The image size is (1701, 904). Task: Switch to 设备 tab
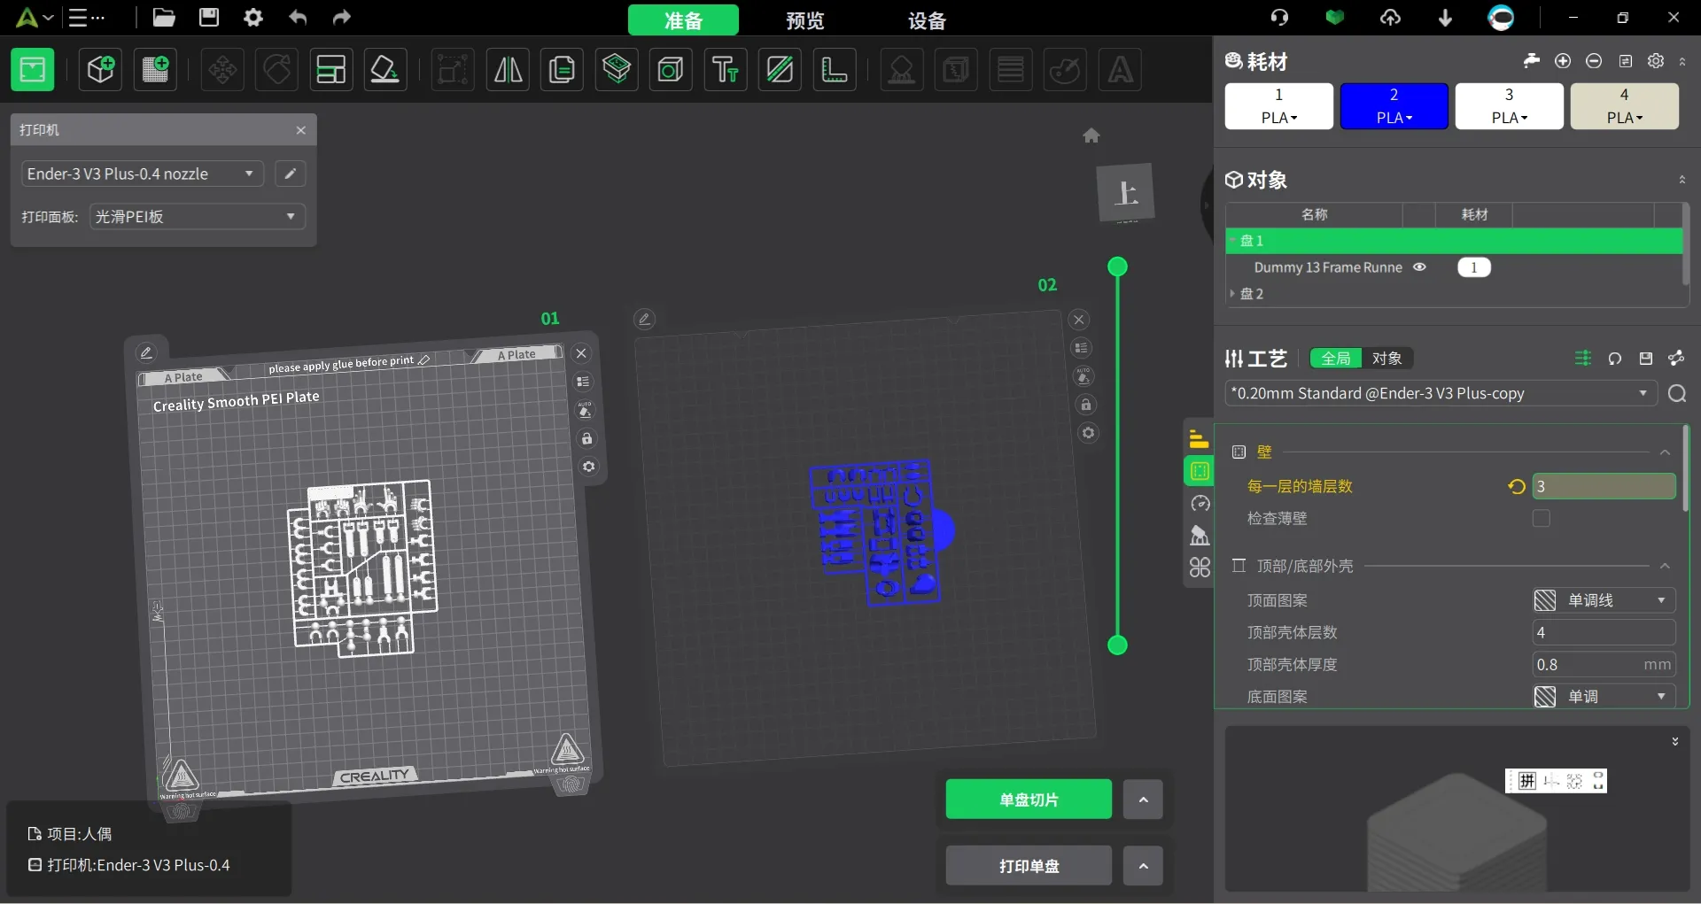tap(927, 19)
